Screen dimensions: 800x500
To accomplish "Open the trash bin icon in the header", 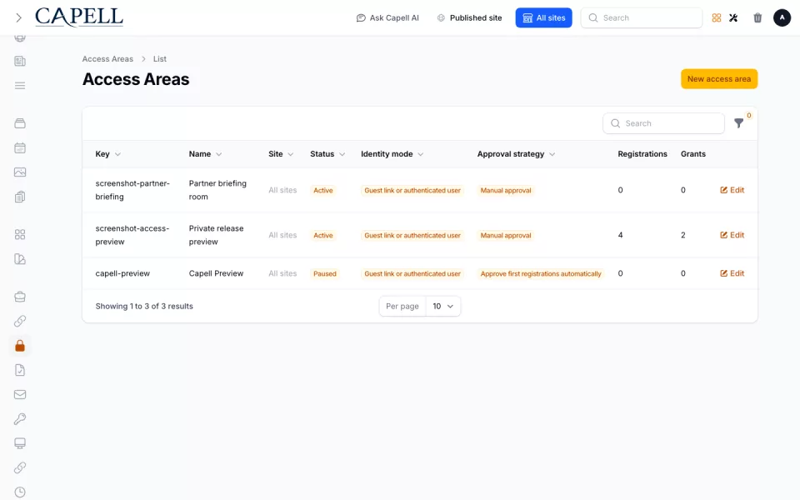I will coord(757,17).
